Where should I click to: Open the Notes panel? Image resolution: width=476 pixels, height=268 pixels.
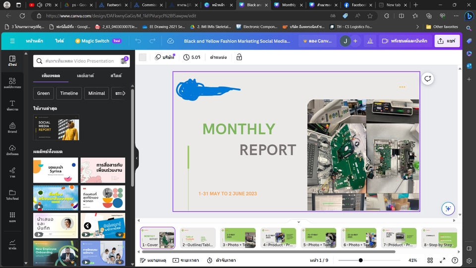pyautogui.click(x=153, y=260)
